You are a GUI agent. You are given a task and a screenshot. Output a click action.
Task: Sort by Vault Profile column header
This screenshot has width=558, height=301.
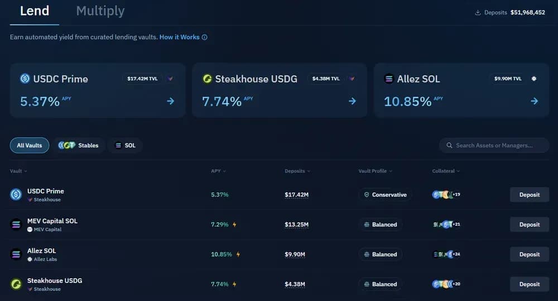click(376, 171)
